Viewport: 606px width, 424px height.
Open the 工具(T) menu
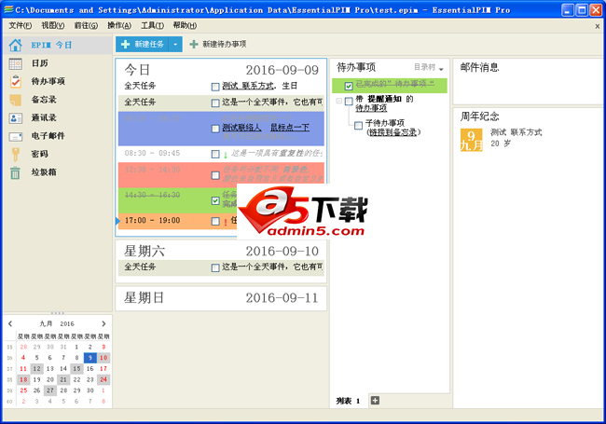[152, 25]
